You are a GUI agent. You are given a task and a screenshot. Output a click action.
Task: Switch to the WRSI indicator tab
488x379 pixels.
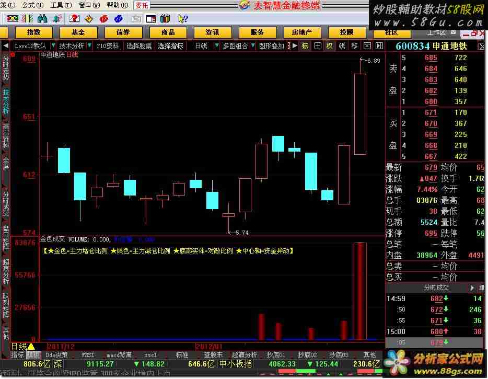(88, 355)
